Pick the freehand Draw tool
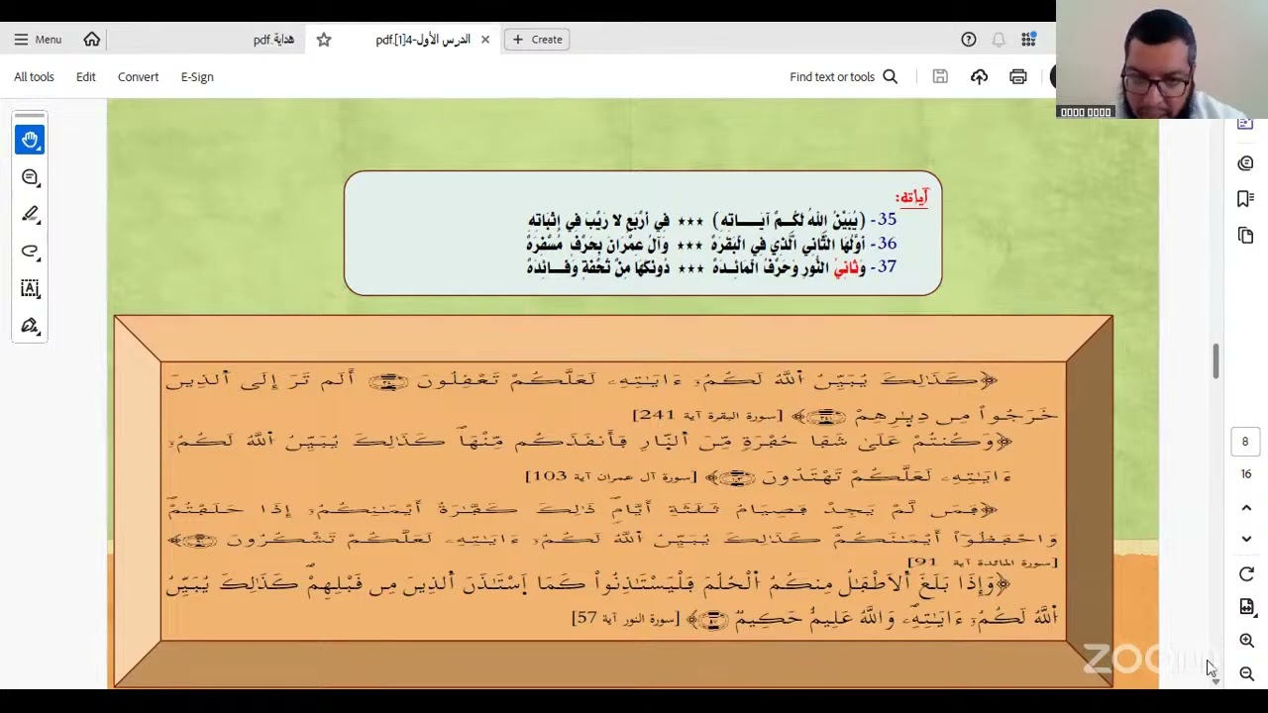 pyautogui.click(x=30, y=252)
